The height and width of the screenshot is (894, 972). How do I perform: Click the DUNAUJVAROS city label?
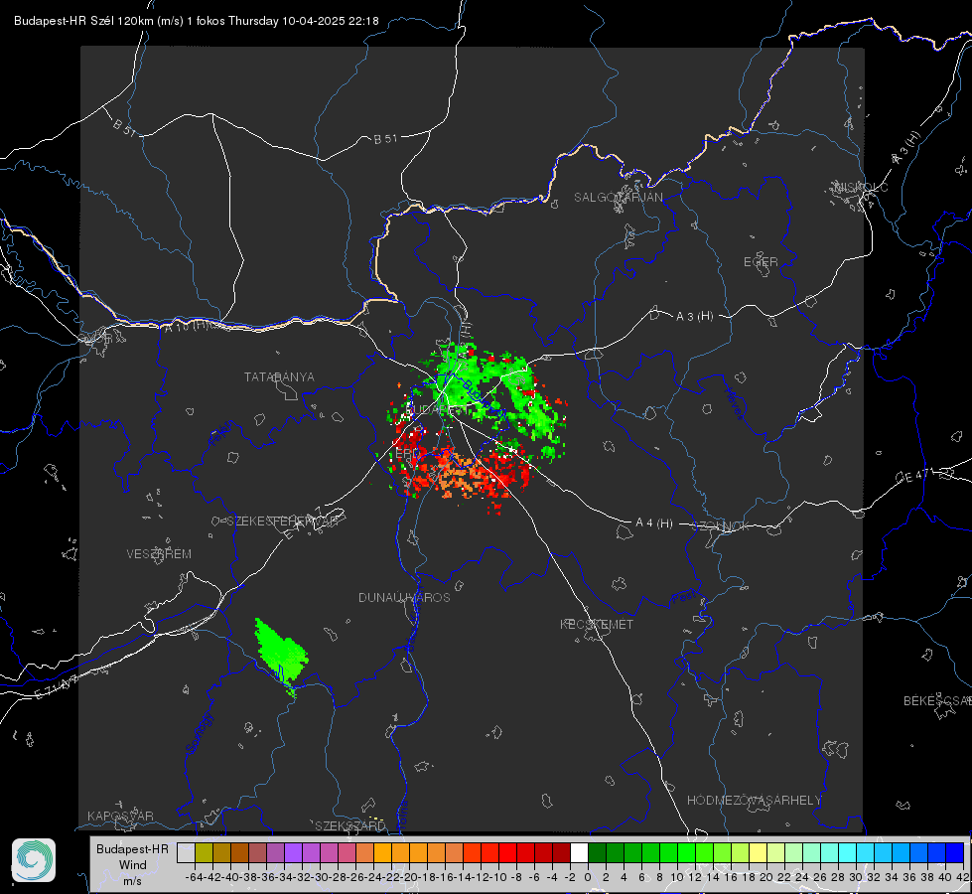pos(404,597)
